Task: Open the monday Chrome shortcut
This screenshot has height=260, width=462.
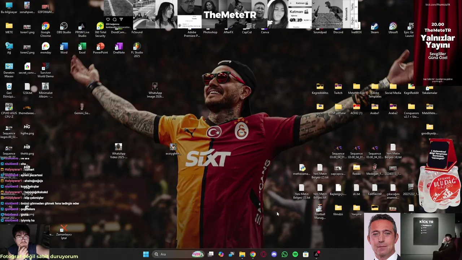Action: (45, 48)
